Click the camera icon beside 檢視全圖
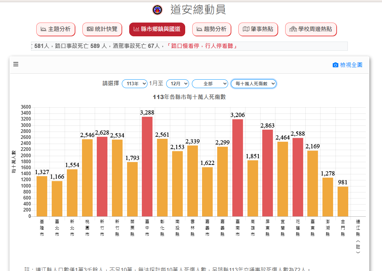Image resolution: width=382 pixels, height=271 pixels. coord(335,65)
